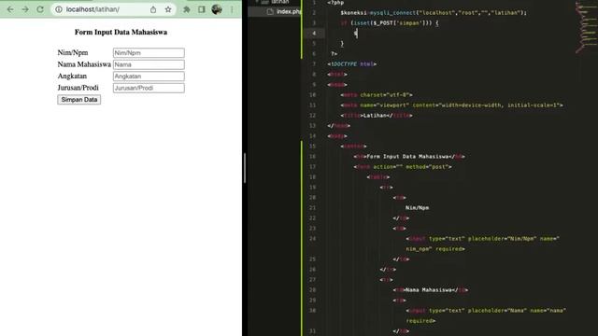
Task: Click the input placeholder="Nim/Npm" code line
Action: click(482, 244)
